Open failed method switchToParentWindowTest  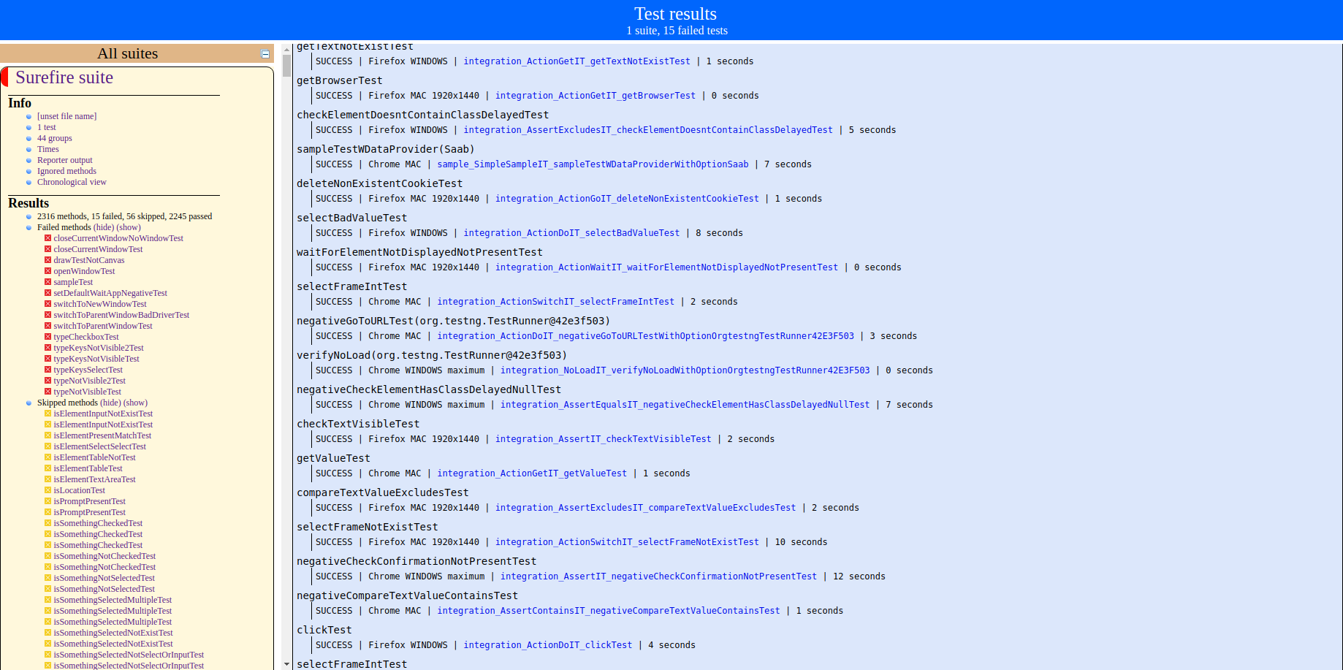[103, 326]
